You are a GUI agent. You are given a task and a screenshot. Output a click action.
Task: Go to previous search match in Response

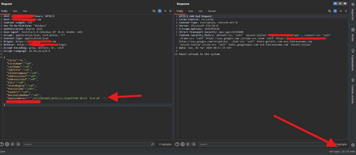click(x=189, y=144)
